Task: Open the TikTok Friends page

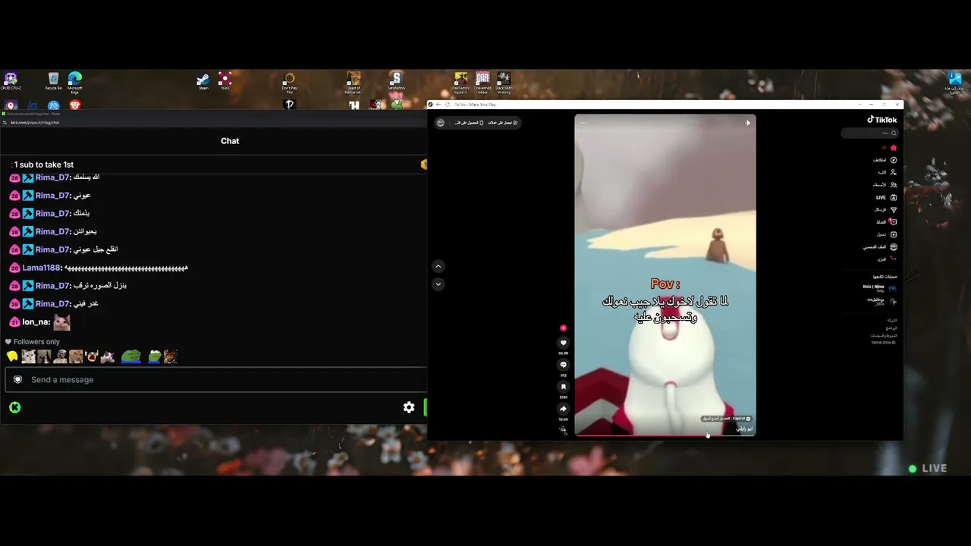Action: (885, 184)
